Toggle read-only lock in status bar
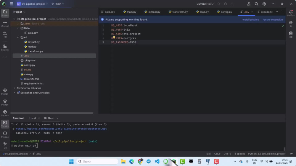 tap(291, 154)
